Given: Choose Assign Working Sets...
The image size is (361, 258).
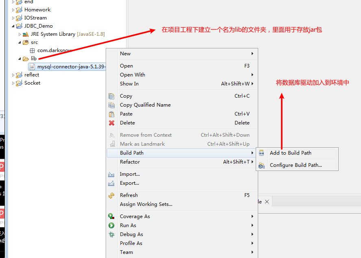Looking at the screenshot, I should click(182, 204).
